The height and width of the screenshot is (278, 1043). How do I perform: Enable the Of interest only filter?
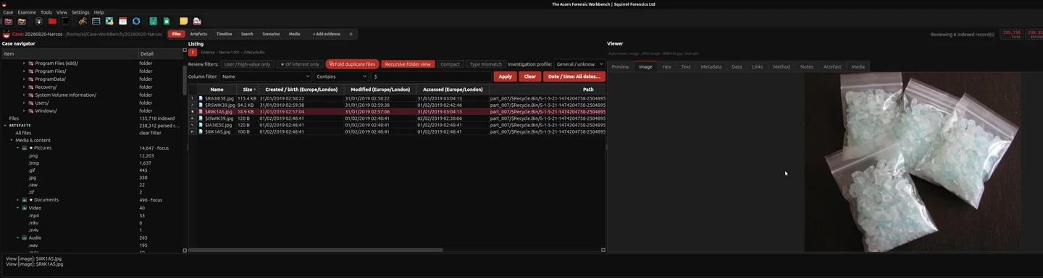(300, 64)
